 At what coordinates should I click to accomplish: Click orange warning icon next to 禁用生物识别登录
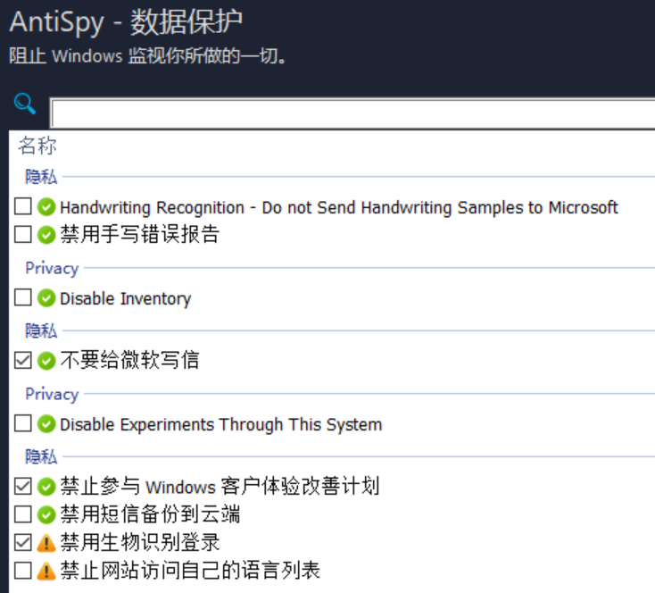[46, 543]
